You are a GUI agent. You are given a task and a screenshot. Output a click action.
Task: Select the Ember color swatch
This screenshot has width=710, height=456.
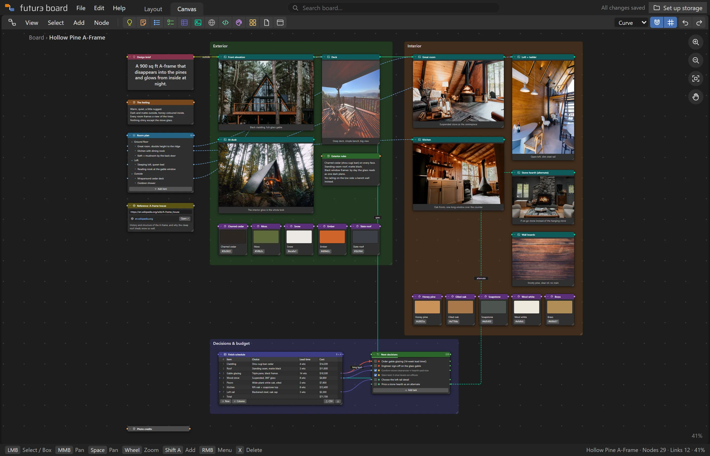point(332,237)
